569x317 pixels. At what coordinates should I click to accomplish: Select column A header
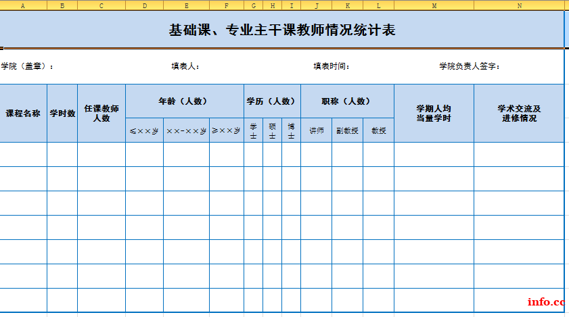pyautogui.click(x=24, y=5)
